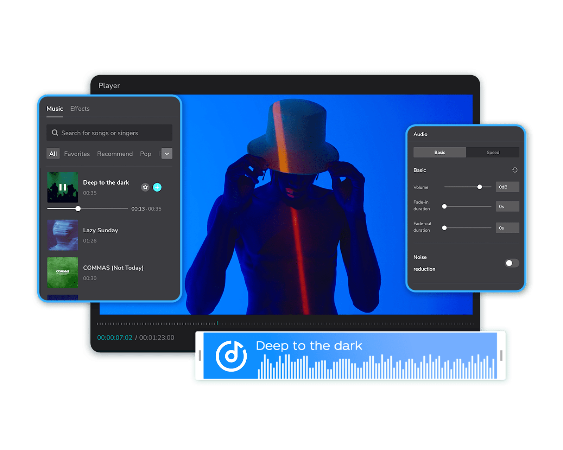
Task: Click the Fade-out duration 0s value field
Action: pos(507,228)
